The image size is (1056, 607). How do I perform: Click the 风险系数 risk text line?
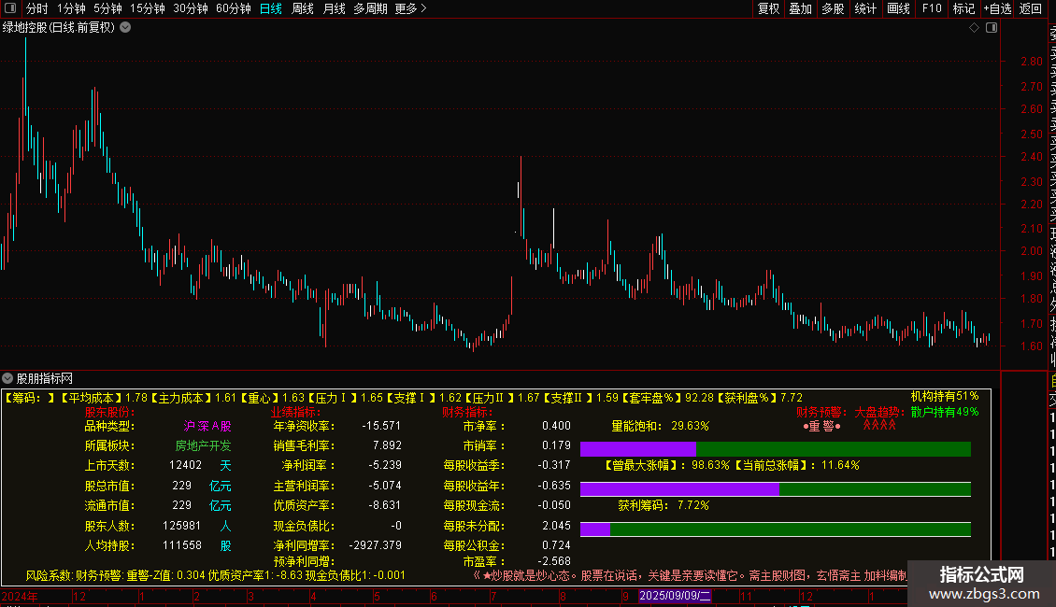pos(216,575)
